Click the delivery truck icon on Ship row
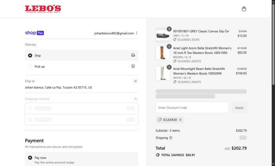 tap(133, 55)
